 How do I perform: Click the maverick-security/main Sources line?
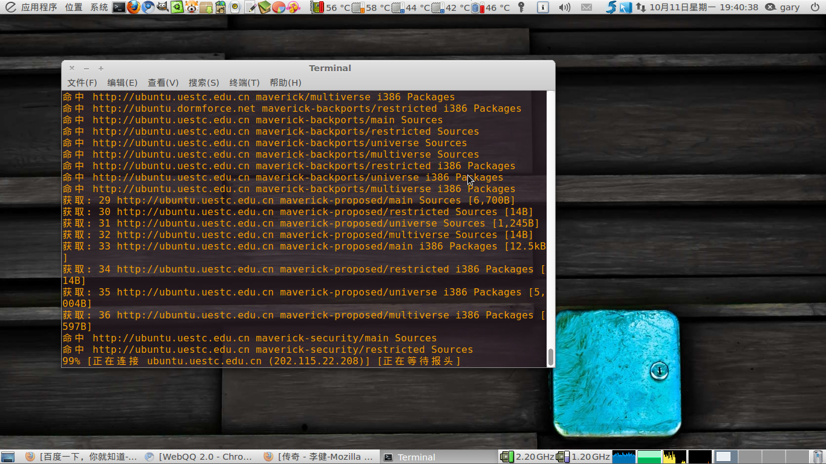250,338
